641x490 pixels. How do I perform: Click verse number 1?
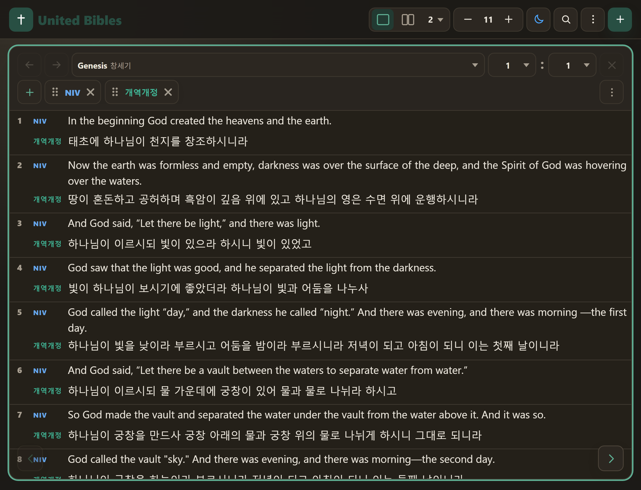(20, 121)
